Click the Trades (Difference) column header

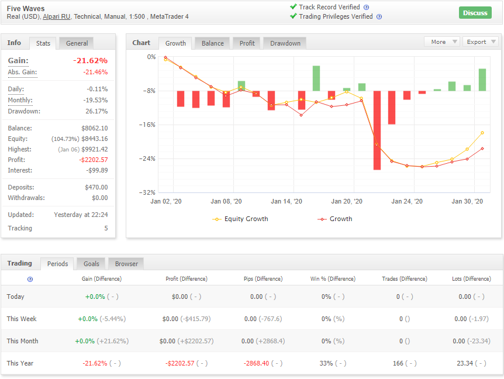coord(405,279)
